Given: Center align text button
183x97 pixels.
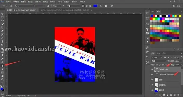Looking at the screenshot, I should (x=87, y=6).
